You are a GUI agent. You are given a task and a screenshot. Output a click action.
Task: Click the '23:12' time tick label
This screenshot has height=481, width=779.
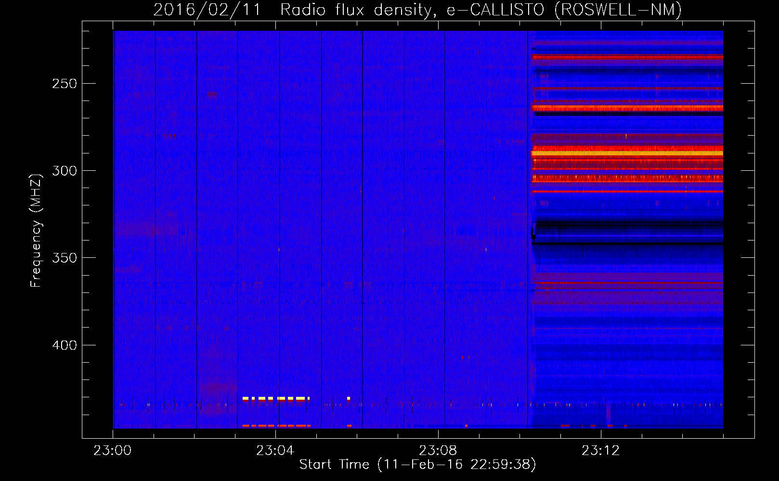click(x=601, y=451)
